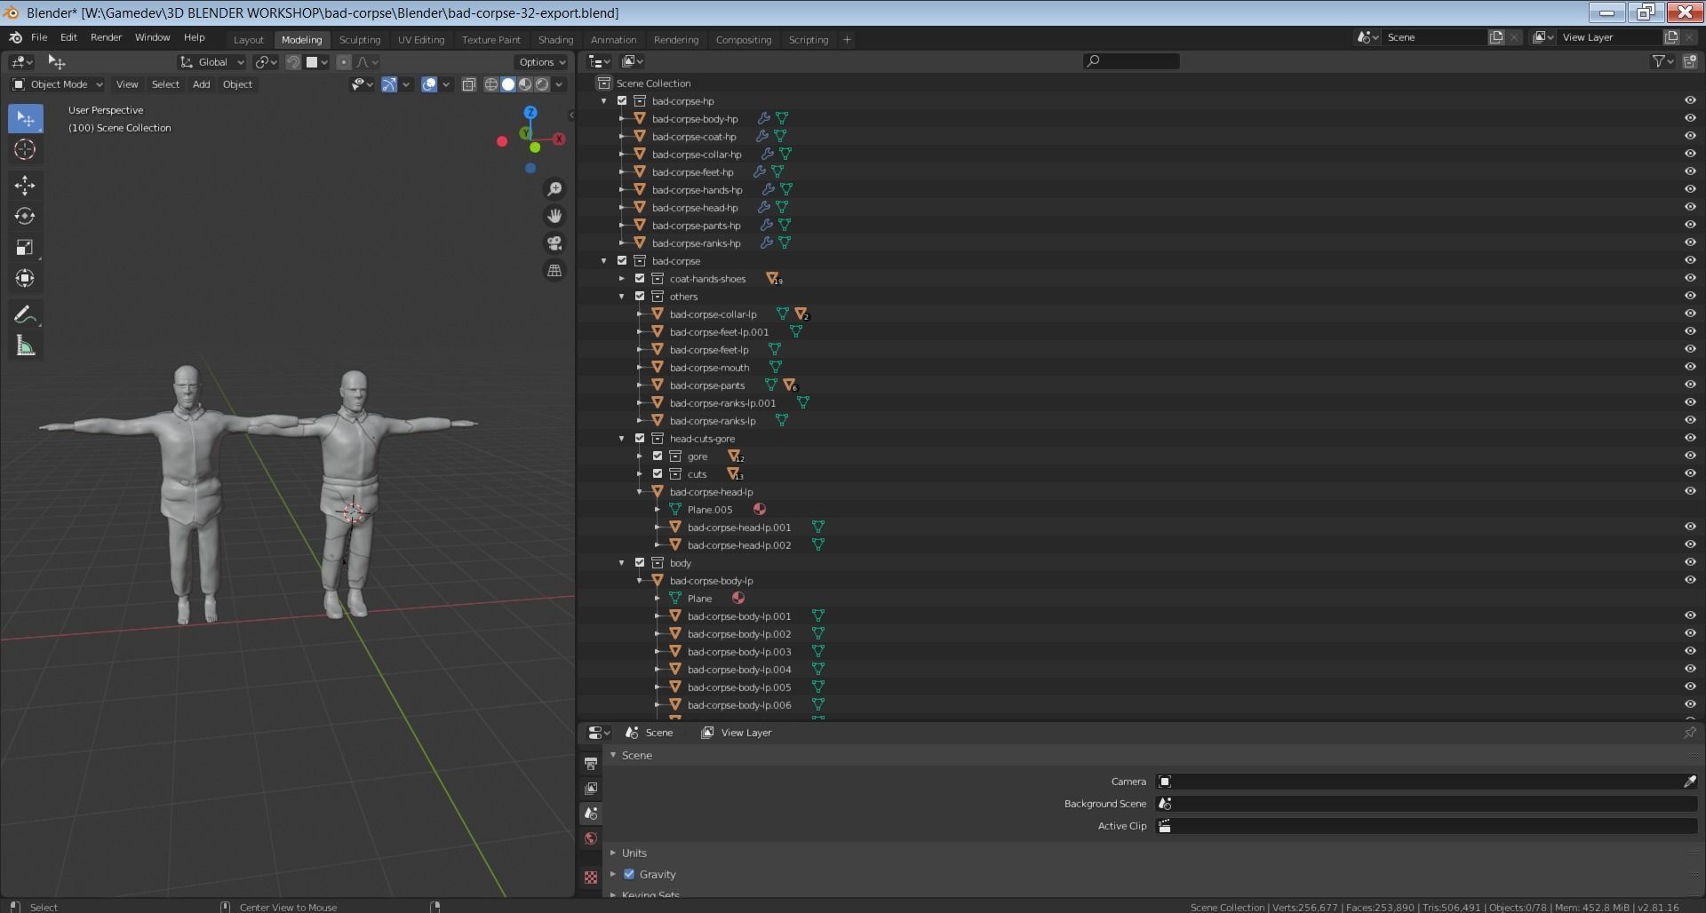The image size is (1706, 913).
Task: Click the Scene name field in top bar
Action: pos(1434,37)
